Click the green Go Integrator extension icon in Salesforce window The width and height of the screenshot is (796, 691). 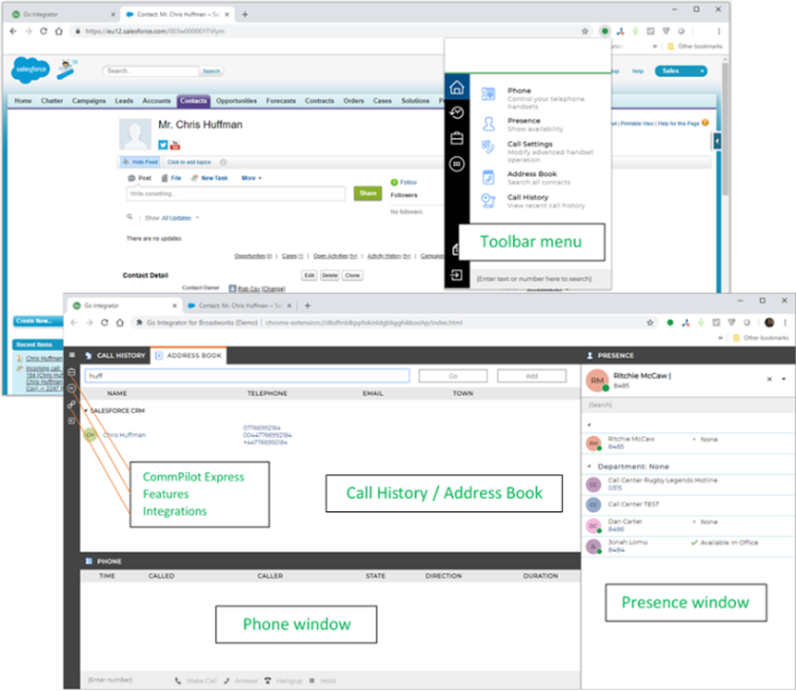pyautogui.click(x=605, y=31)
